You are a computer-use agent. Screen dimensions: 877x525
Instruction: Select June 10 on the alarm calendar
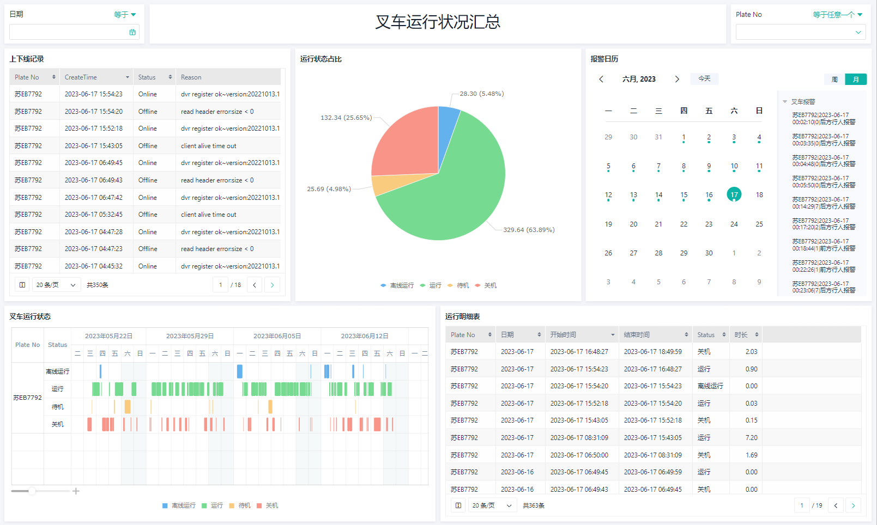(x=734, y=166)
